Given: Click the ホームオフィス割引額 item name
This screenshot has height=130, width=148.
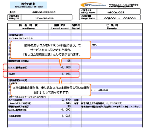Looking at the screenshot, I should (x=20, y=103).
